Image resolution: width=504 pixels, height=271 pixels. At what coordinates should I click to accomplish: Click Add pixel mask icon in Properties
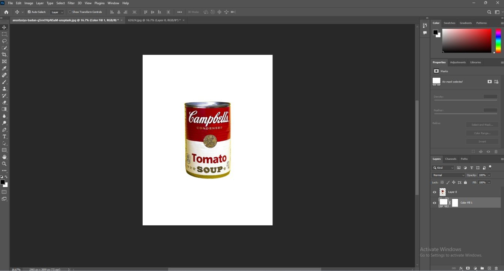pos(489,81)
